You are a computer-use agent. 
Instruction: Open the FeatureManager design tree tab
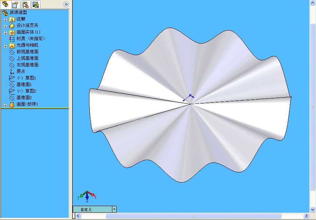tap(5, 4)
